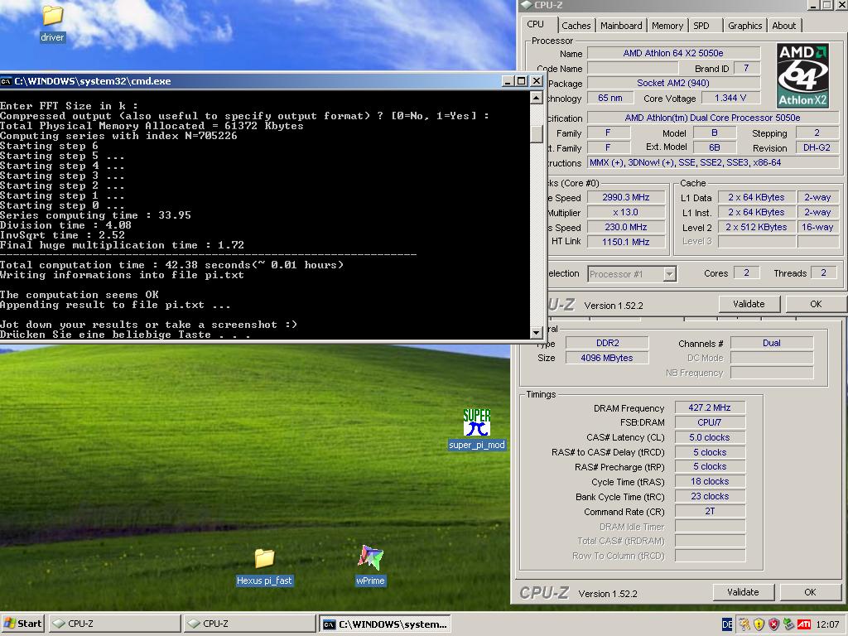Launch the super_pi_mod desktop shortcut
This screenshot has width=848, height=636.
(x=476, y=430)
